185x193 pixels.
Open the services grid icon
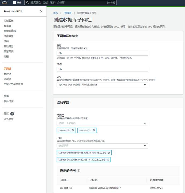[14, 2]
